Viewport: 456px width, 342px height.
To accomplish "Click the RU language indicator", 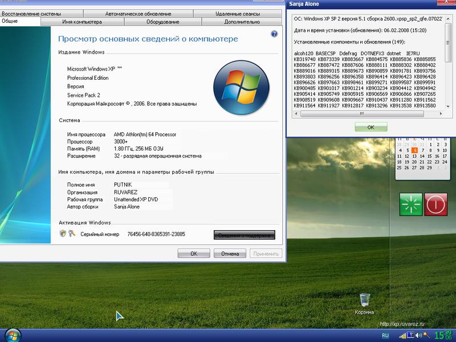I will point(385,336).
